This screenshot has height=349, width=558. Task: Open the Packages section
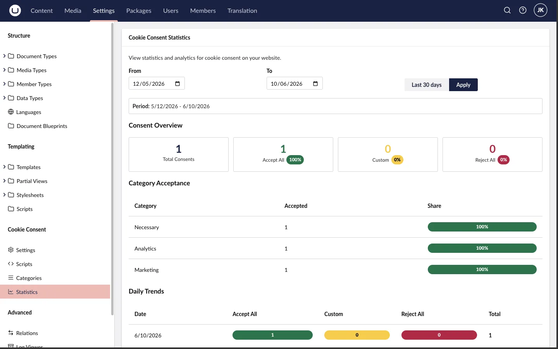[139, 11]
